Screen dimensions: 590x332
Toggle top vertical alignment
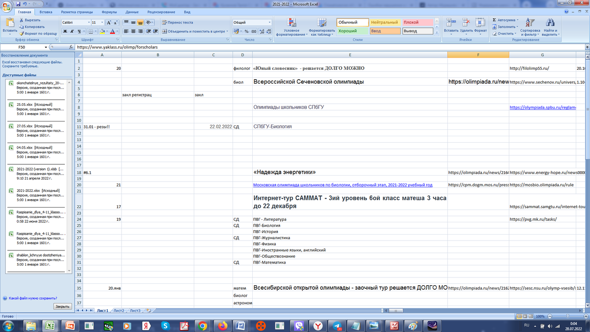(126, 23)
